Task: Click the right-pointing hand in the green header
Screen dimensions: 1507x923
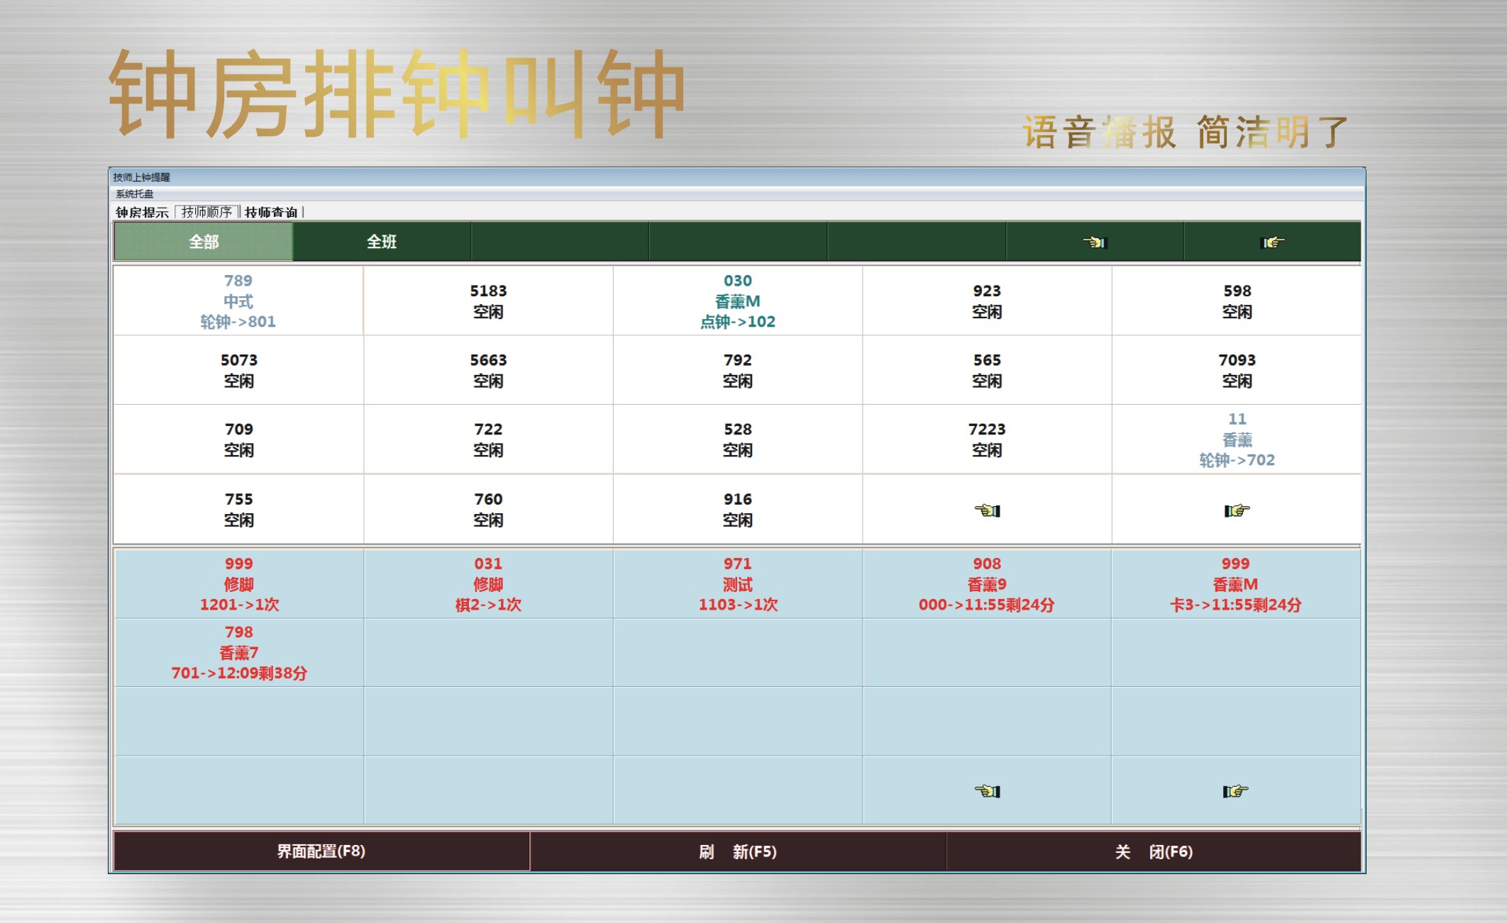Action: pyautogui.click(x=1272, y=242)
